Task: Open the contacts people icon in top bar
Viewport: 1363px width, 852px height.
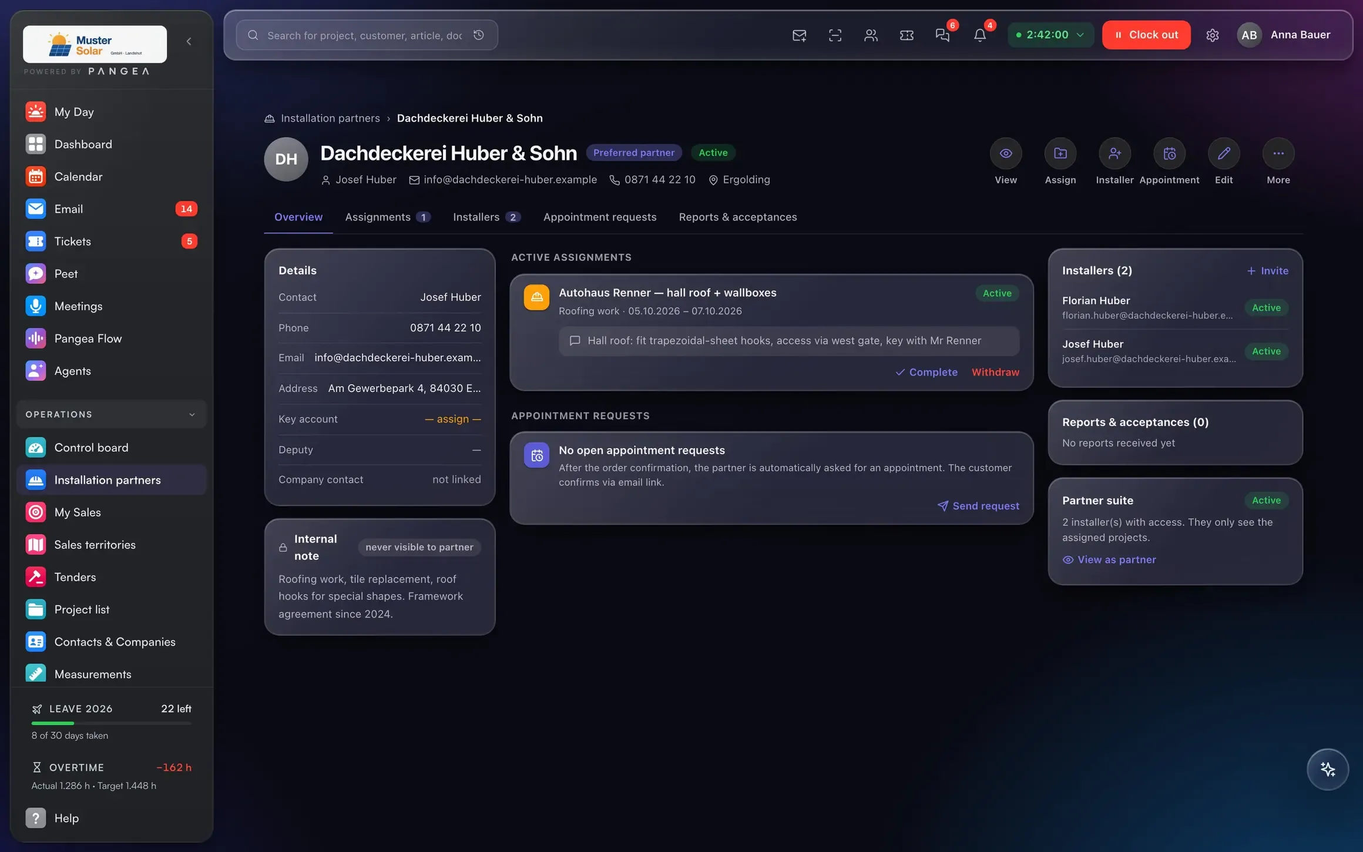Action: point(871,35)
